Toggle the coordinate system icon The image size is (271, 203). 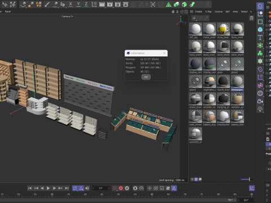(94, 4)
